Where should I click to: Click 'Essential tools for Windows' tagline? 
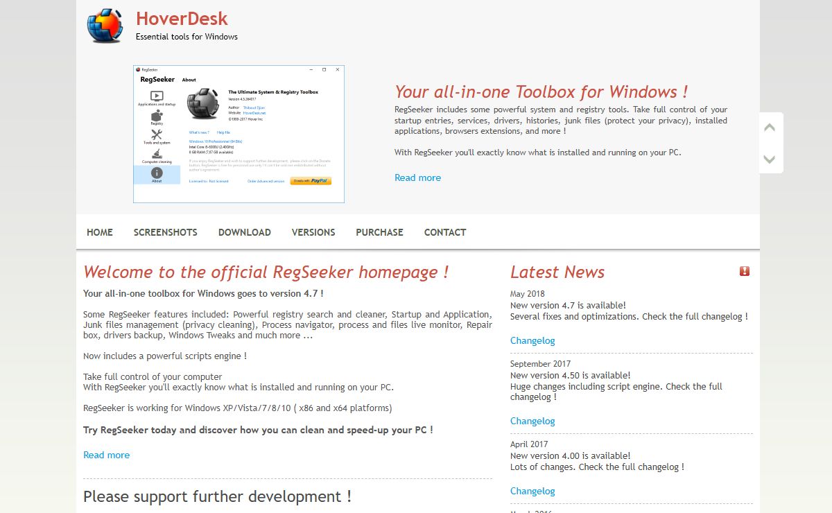pyautogui.click(x=187, y=37)
